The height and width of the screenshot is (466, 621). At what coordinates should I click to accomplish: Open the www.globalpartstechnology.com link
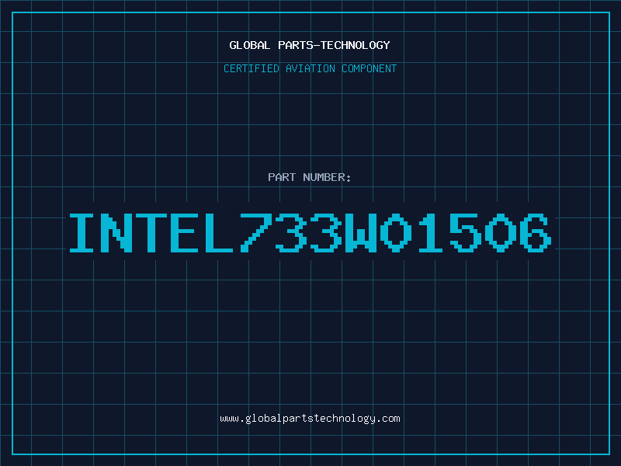click(310, 419)
